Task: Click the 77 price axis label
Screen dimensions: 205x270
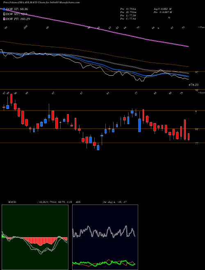Action: (x=196, y=143)
